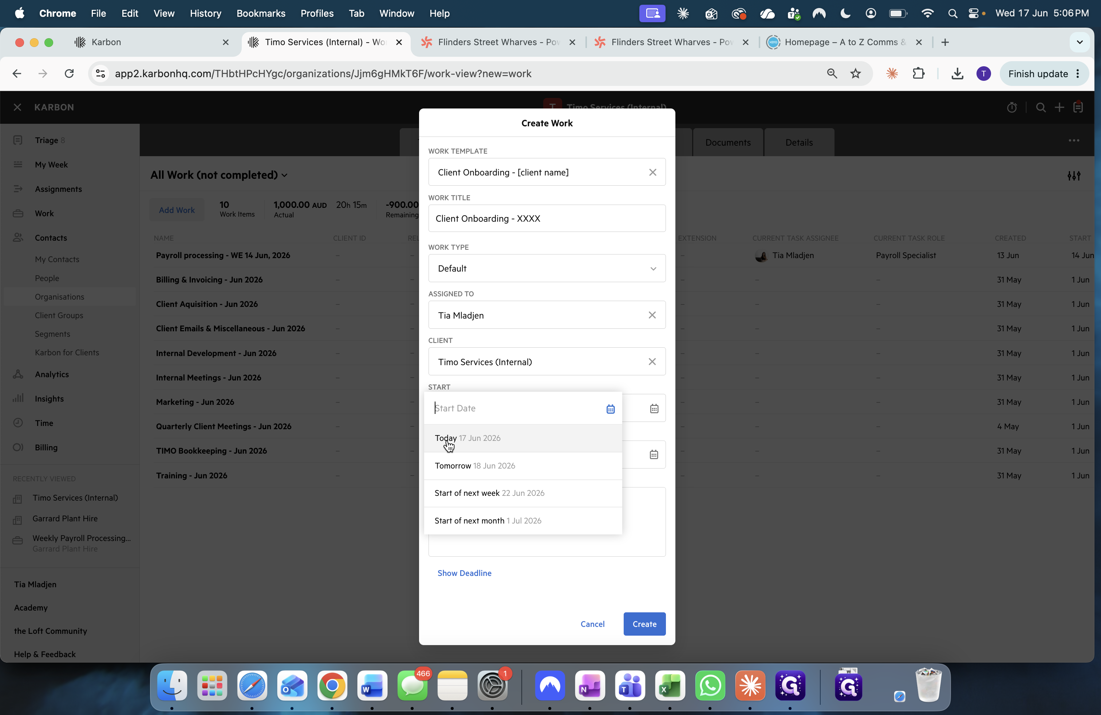The width and height of the screenshot is (1101, 715).
Task: Open Help & Feedback
Action: tap(45, 654)
